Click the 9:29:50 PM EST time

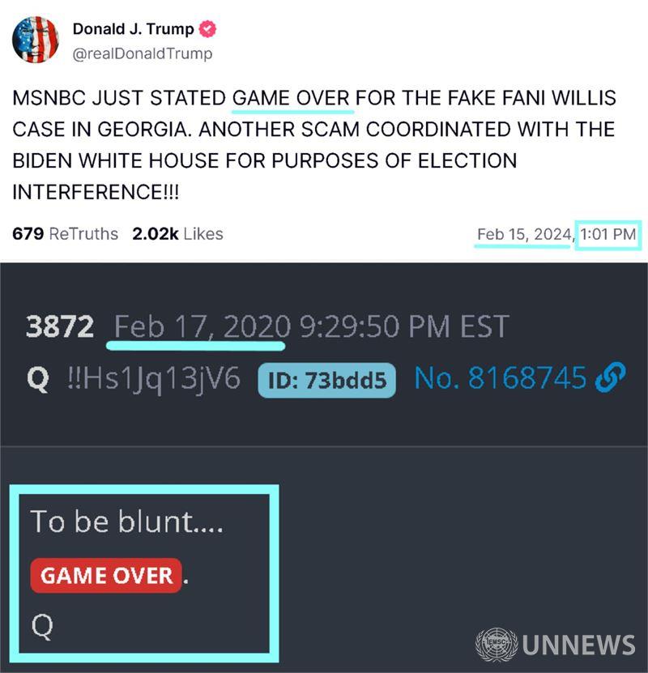click(x=404, y=326)
